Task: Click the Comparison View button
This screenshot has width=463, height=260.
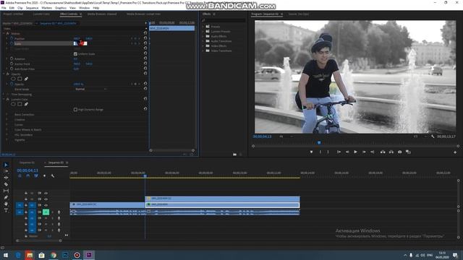Action: point(408,152)
